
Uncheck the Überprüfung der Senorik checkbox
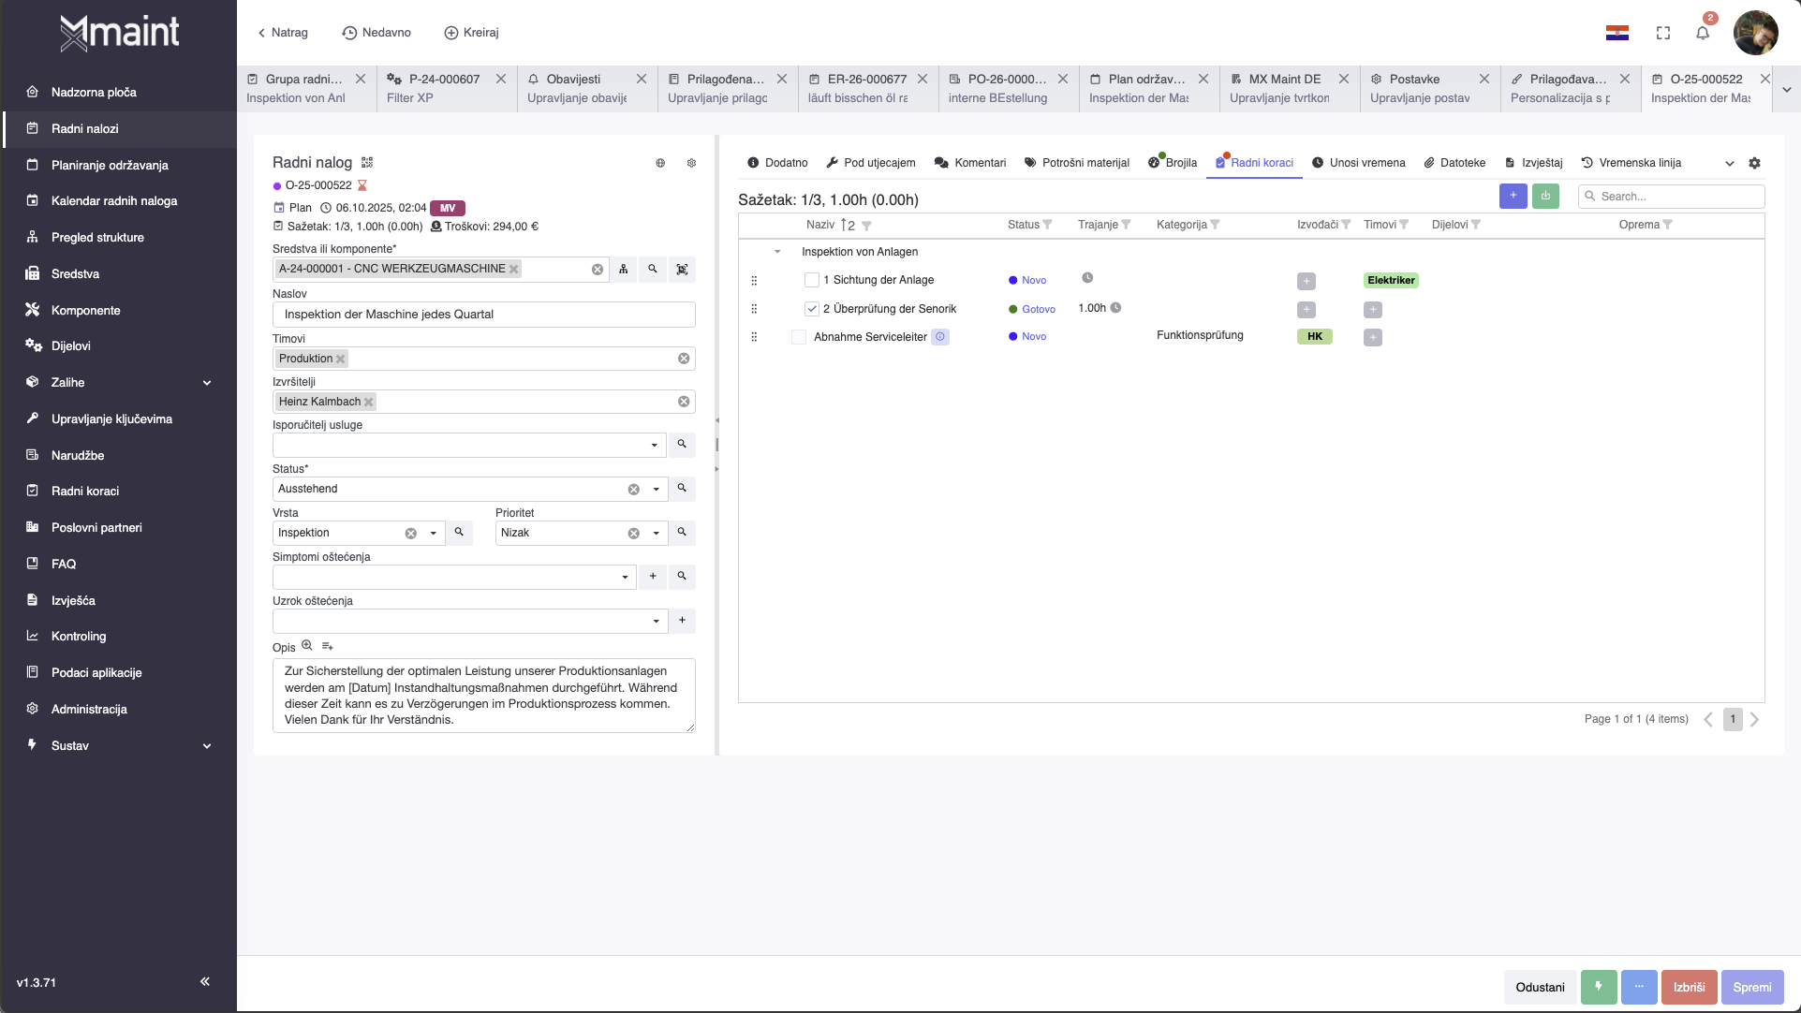coord(812,309)
